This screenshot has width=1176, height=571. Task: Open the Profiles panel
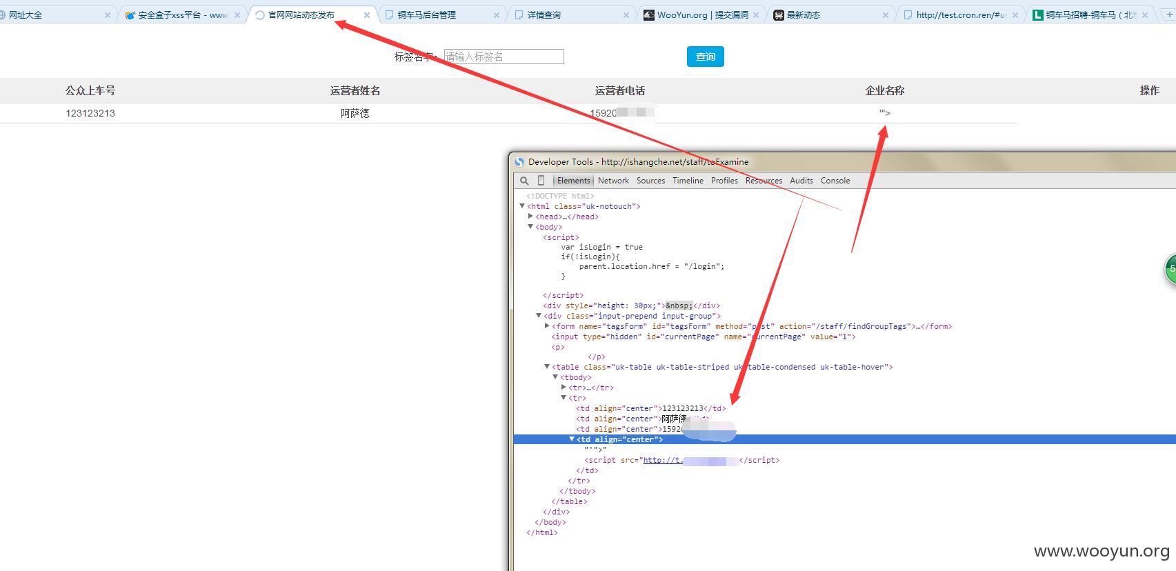(x=724, y=181)
